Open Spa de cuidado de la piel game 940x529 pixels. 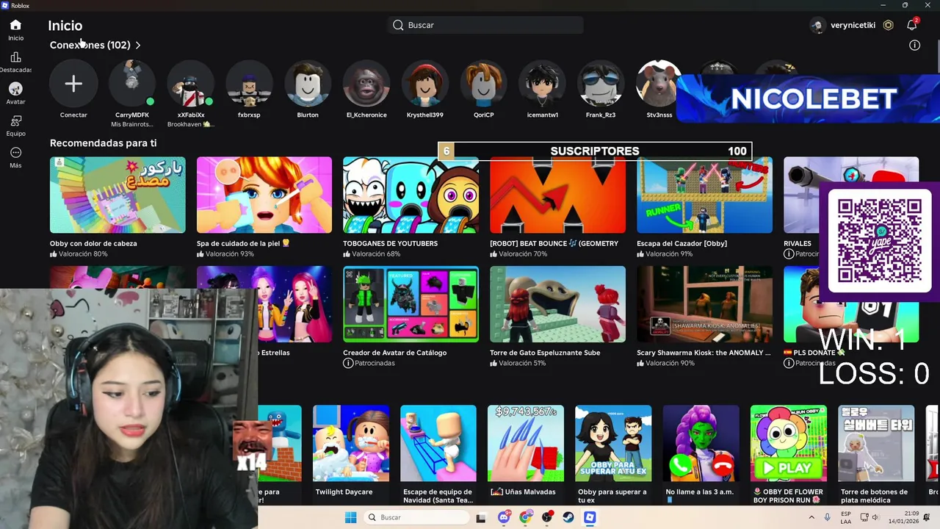tap(264, 195)
